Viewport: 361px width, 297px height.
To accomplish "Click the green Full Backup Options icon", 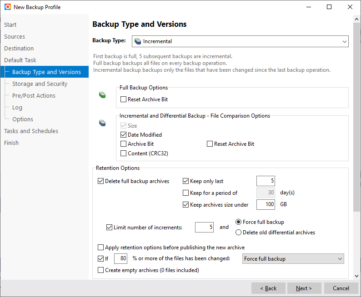I will 103,95.
